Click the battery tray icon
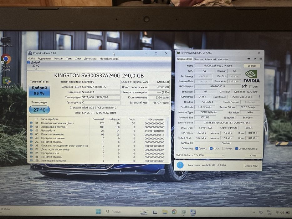The image size is (292, 219). [x=288, y=212]
